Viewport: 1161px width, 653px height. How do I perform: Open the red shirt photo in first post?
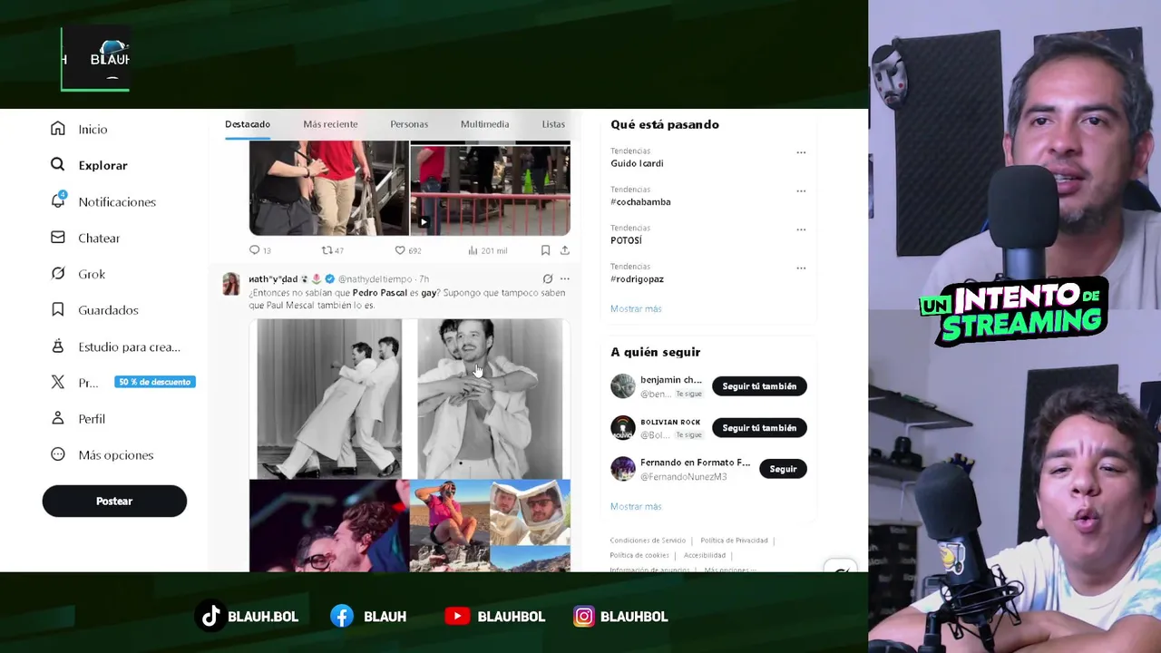[x=329, y=188]
